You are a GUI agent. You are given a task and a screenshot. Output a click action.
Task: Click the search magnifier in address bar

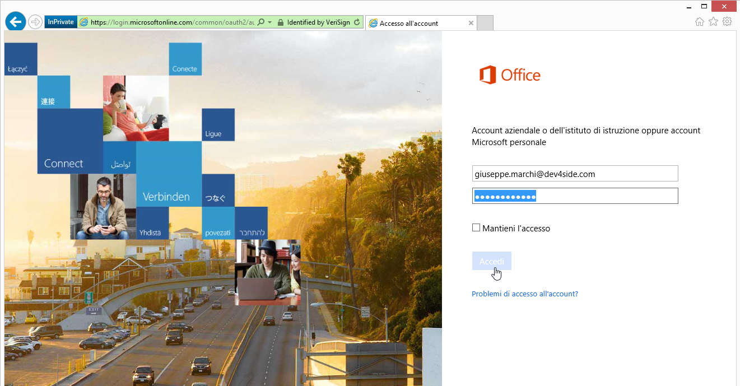click(260, 22)
